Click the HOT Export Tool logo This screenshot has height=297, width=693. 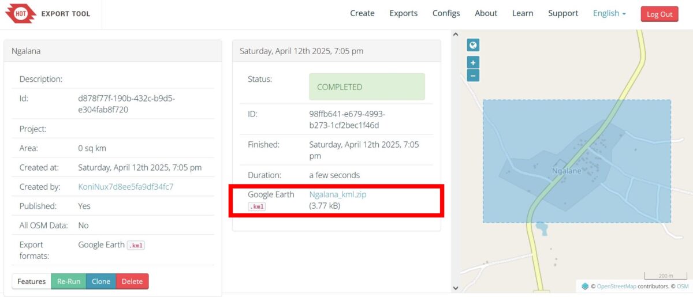tap(48, 13)
